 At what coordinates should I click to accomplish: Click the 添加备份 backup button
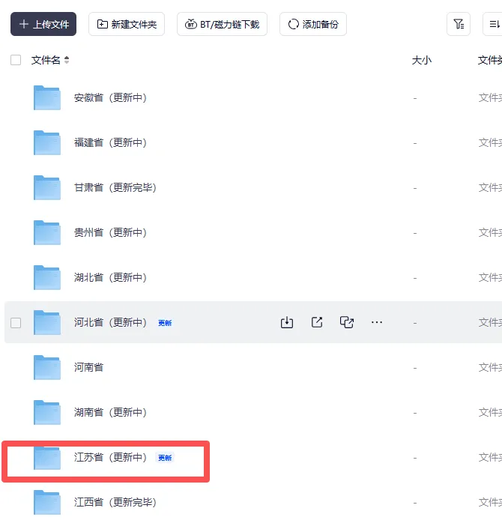[x=313, y=24]
